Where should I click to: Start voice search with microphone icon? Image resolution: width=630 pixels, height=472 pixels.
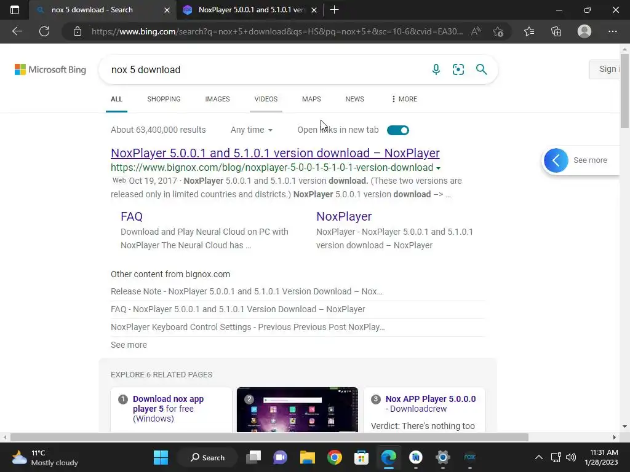click(x=436, y=69)
